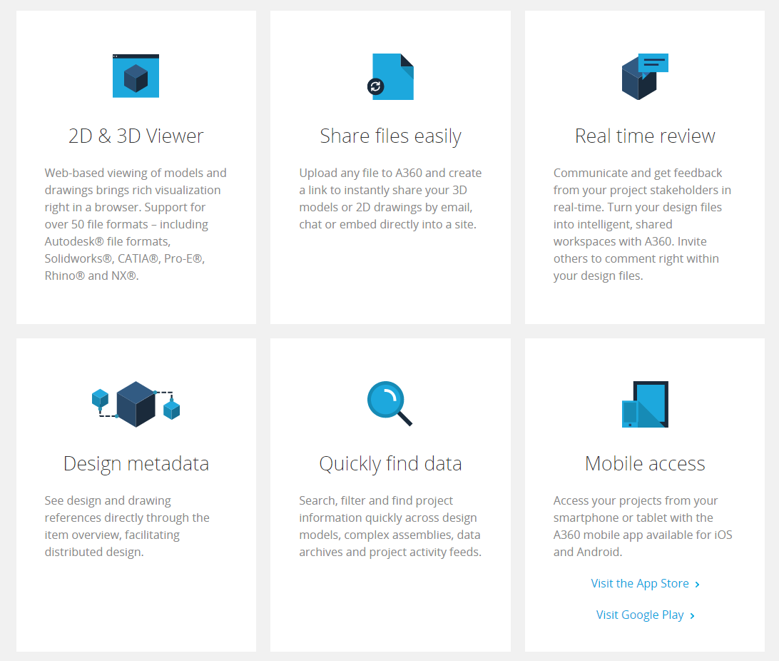Click the 2D & 3D Viewer cube icon

[136, 76]
